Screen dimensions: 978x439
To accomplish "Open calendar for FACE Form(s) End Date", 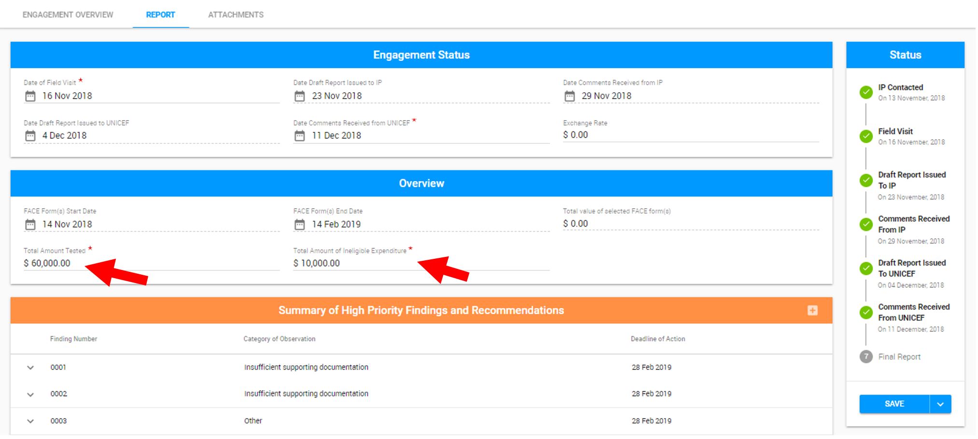I will pos(300,225).
